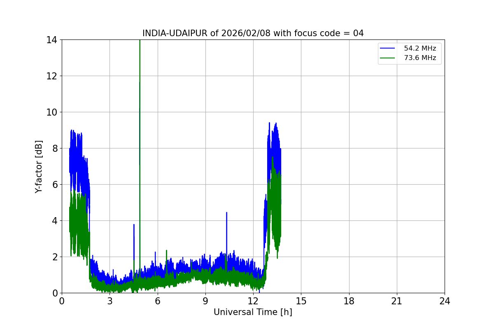Click the y-axis tick label 6
This screenshot has width=494, height=329.
pos(54,185)
